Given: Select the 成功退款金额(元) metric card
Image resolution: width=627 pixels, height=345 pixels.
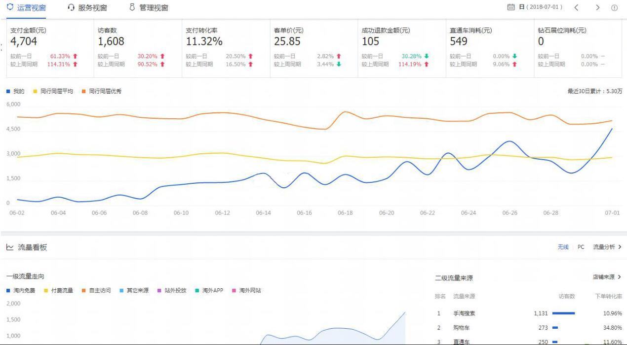Looking at the screenshot, I should 402,48.
